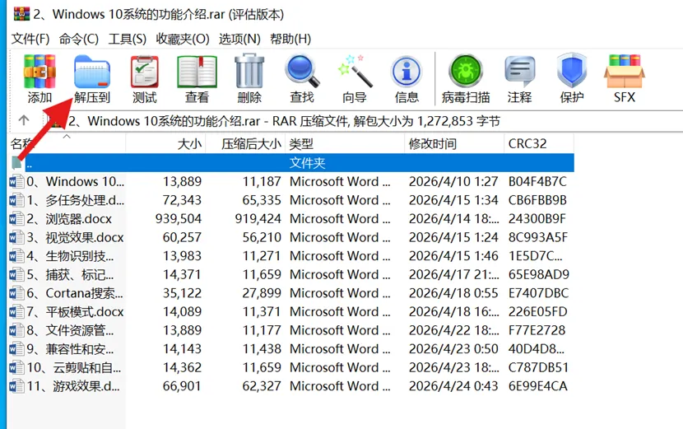Start 病毒扫描 (Virus Scan) icon
The image size is (683, 429).
466,71
